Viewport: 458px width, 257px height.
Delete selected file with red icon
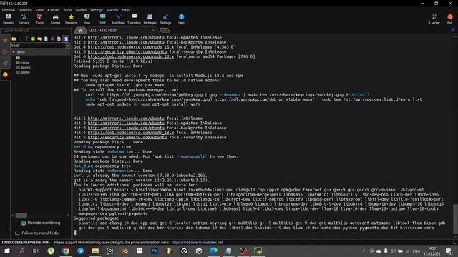[52, 39]
